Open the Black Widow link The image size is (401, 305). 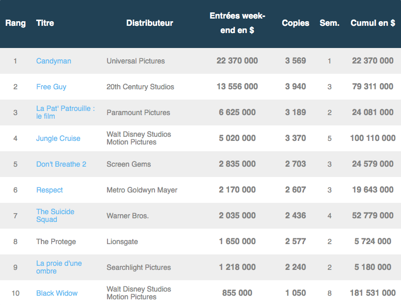tap(57, 293)
